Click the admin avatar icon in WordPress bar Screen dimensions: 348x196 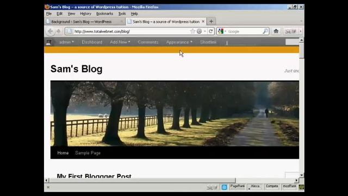click(48, 42)
